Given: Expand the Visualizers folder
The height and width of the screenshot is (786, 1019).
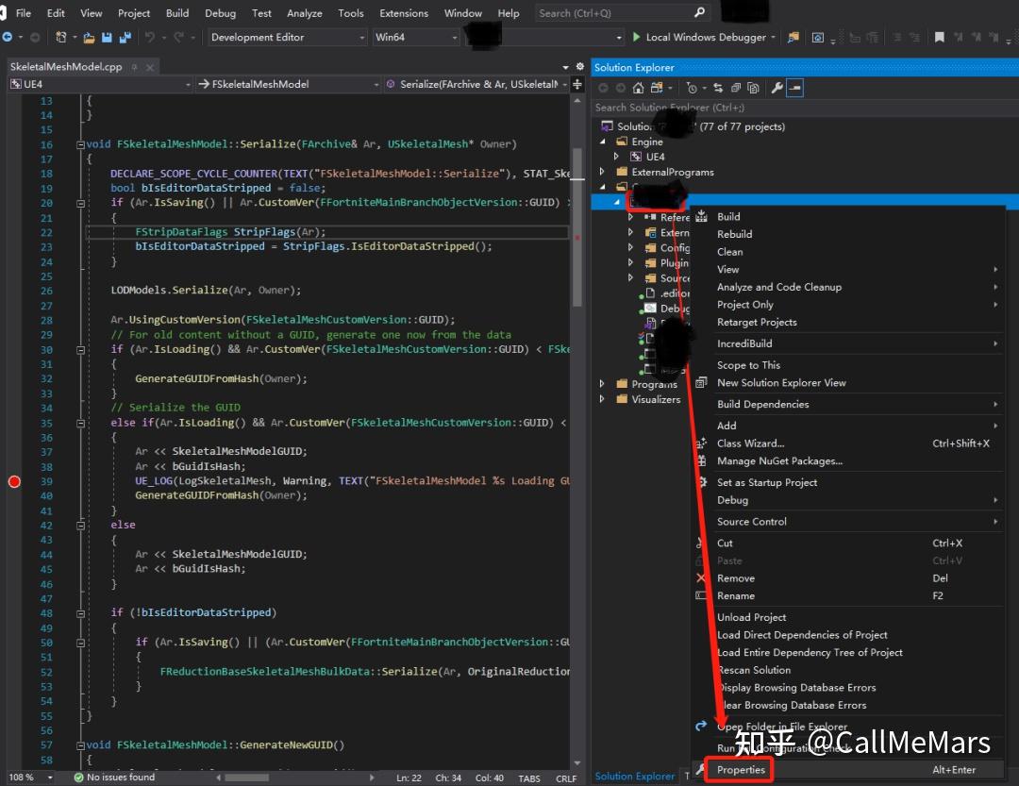Looking at the screenshot, I should click(602, 399).
